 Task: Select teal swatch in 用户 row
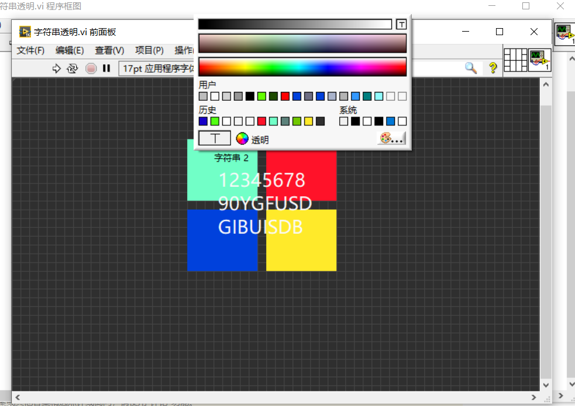click(367, 96)
